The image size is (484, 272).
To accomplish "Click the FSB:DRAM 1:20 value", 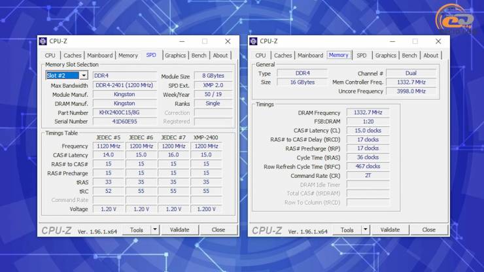I will pos(368,122).
